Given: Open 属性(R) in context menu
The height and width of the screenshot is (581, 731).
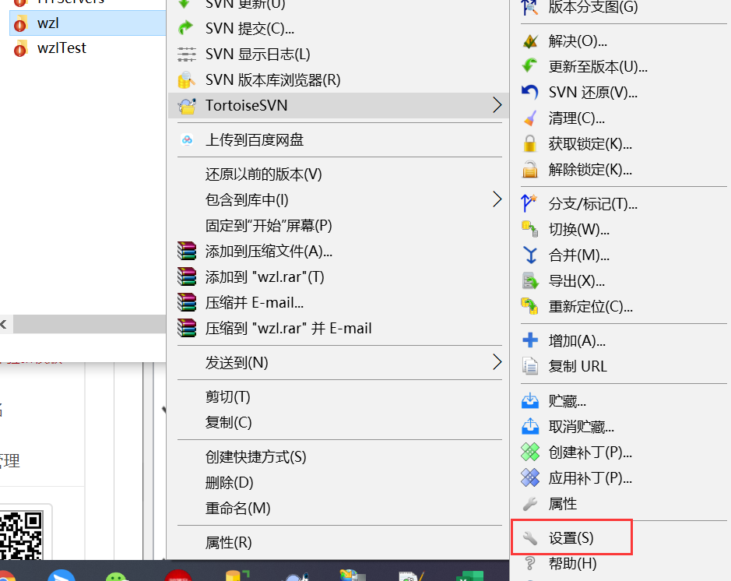Looking at the screenshot, I should (x=339, y=542).
